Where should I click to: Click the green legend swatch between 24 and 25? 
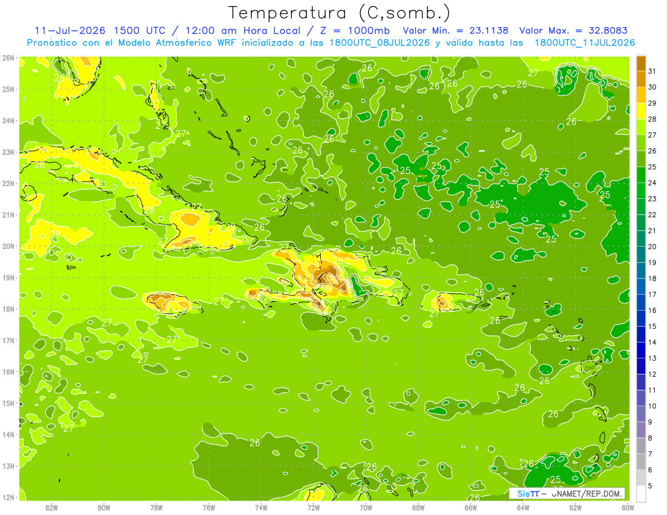(641, 175)
